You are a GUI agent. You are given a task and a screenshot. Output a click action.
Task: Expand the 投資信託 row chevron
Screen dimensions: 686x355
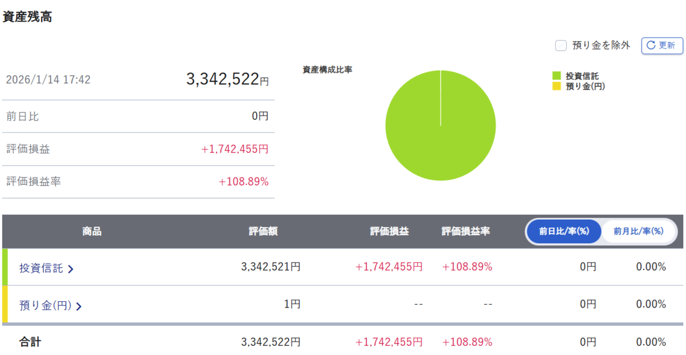click(x=70, y=269)
